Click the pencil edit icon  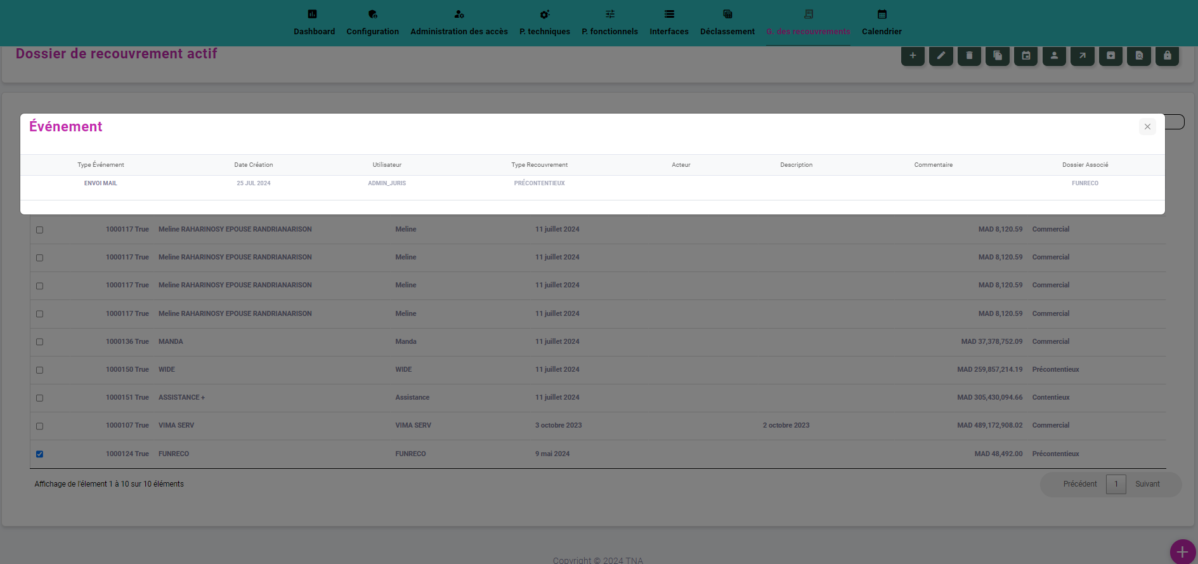[941, 56]
